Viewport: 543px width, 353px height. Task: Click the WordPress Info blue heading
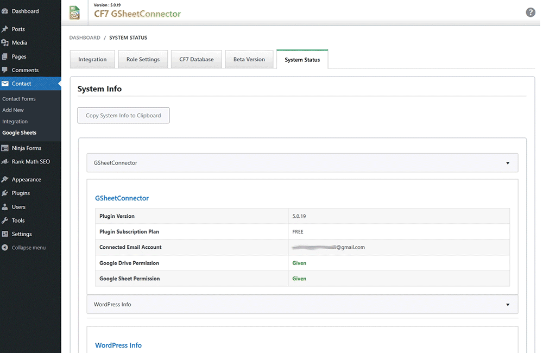[x=118, y=345]
